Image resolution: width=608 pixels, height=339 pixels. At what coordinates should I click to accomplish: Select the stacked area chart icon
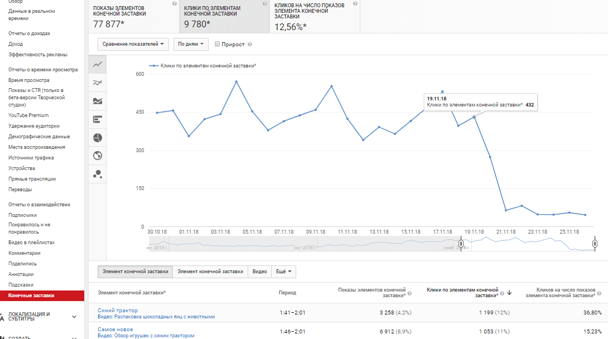coord(98,101)
